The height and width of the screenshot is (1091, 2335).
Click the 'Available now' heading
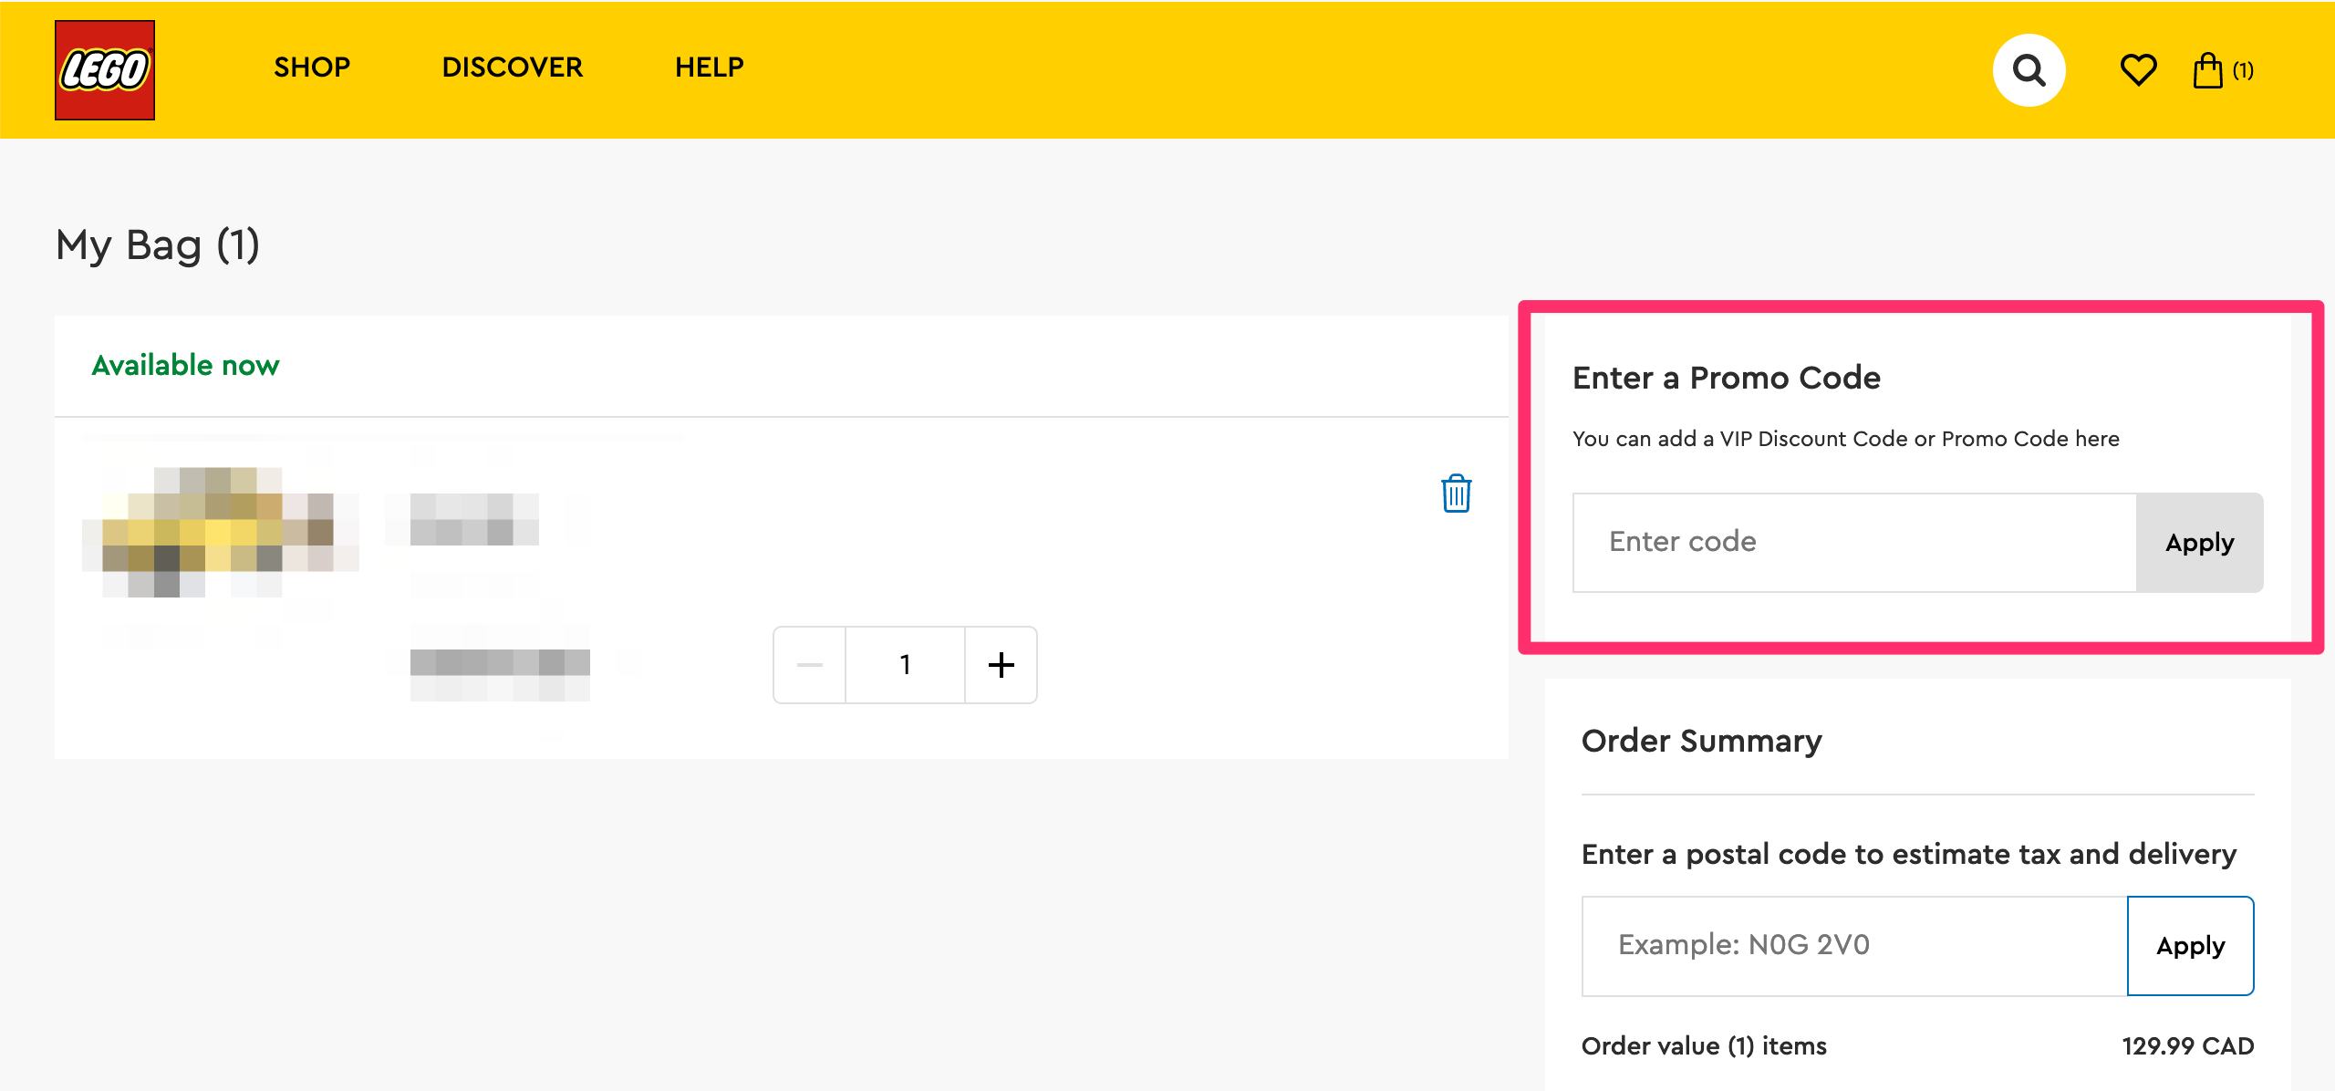click(x=185, y=366)
